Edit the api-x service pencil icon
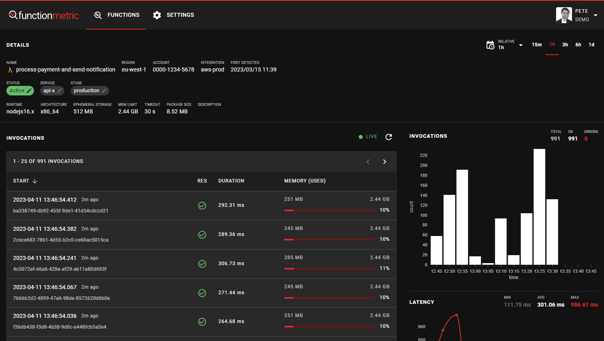 pos(59,91)
